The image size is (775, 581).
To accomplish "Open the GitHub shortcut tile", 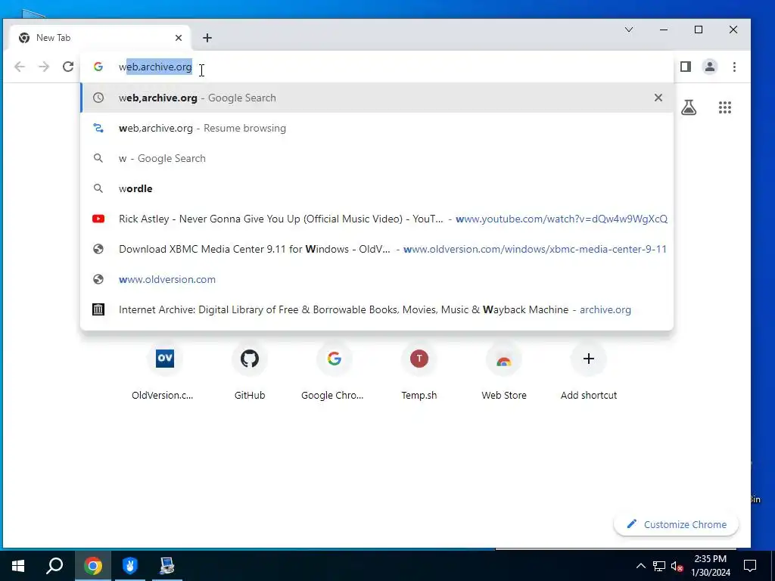I will (x=250, y=371).
